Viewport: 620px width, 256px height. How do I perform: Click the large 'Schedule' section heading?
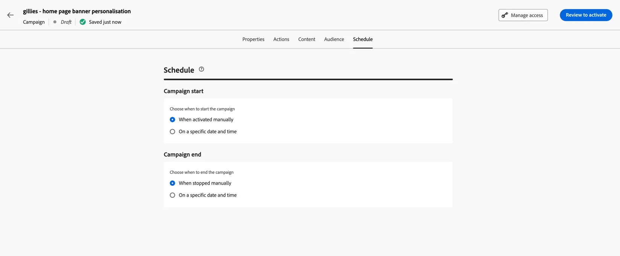click(179, 70)
